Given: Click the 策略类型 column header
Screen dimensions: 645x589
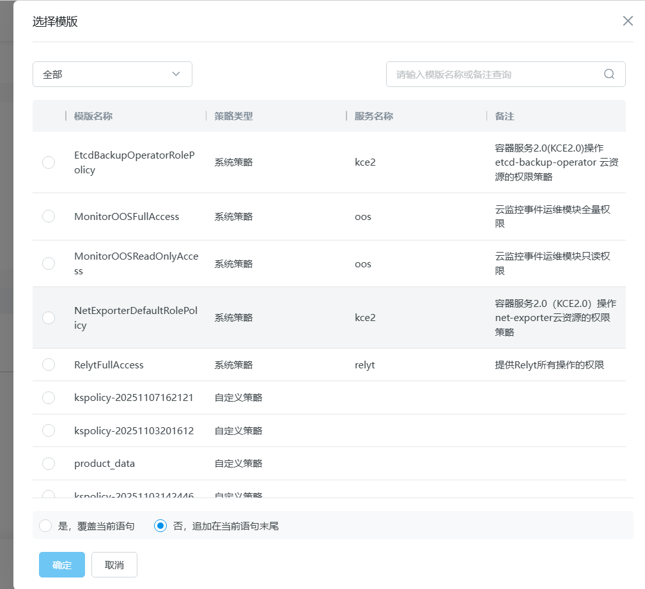Looking at the screenshot, I should coord(233,116).
